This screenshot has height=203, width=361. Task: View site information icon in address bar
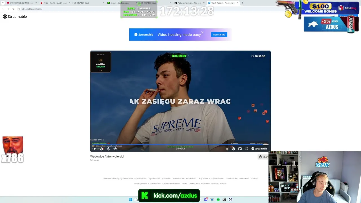pyautogui.click(x=19, y=9)
